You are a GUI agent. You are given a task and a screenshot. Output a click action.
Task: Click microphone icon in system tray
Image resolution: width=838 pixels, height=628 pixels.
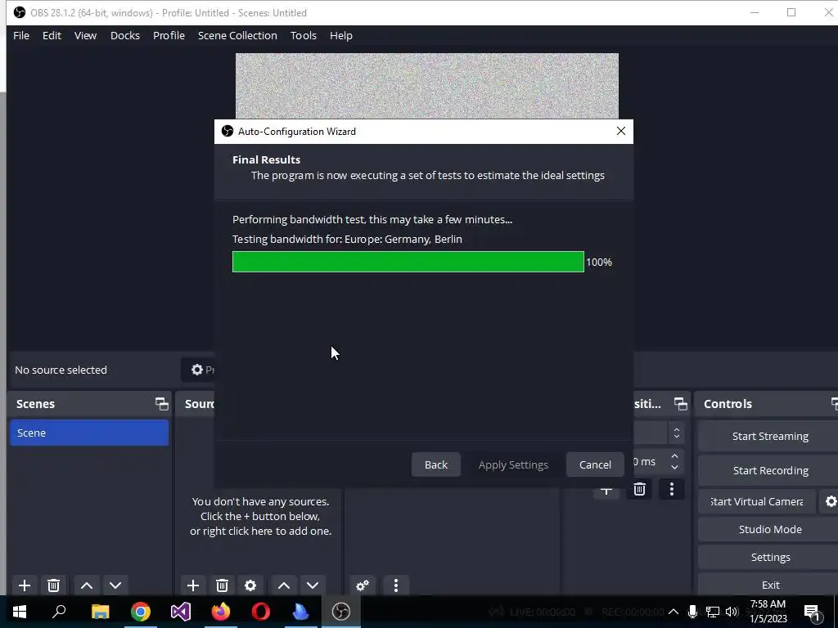(692, 612)
